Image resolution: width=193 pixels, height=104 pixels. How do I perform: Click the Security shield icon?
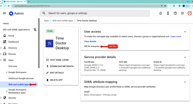click(5, 98)
